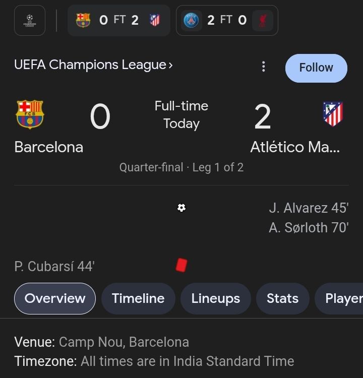The height and width of the screenshot is (378, 363).
Task: Click the Champions League logo chip
Action: (x=30, y=20)
